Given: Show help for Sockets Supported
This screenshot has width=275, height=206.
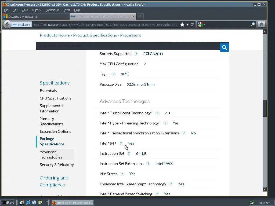Looking at the screenshot, I should (x=136, y=54).
